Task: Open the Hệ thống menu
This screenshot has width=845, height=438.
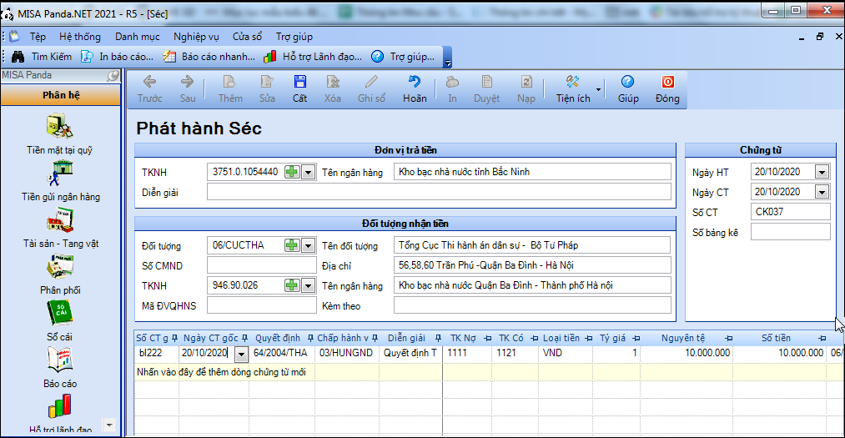Action: pos(80,37)
